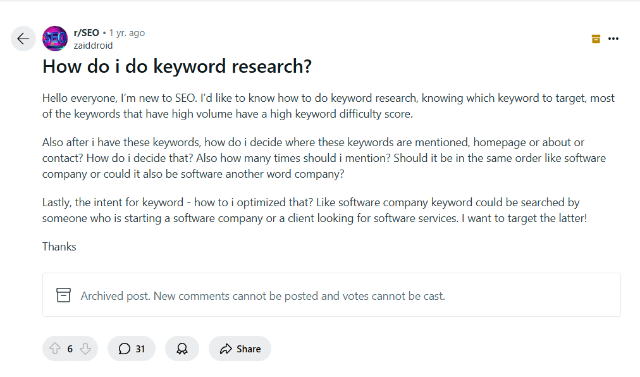Open the r/SEO subreddit name link
This screenshot has height=377, width=640.
(x=87, y=33)
